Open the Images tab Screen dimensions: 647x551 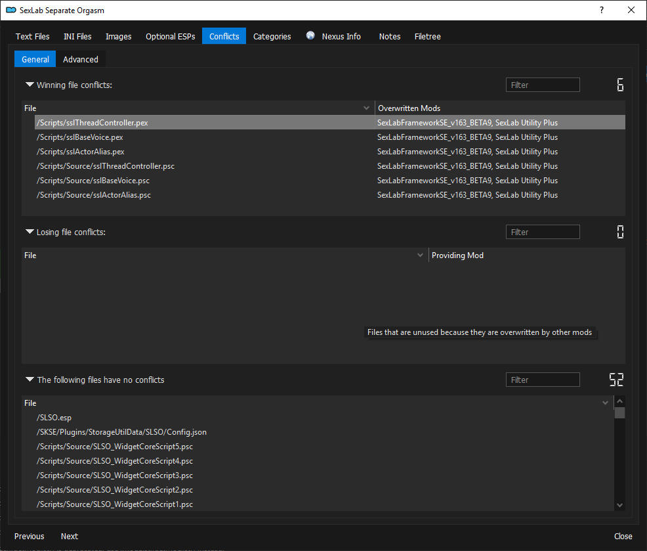[x=118, y=36]
